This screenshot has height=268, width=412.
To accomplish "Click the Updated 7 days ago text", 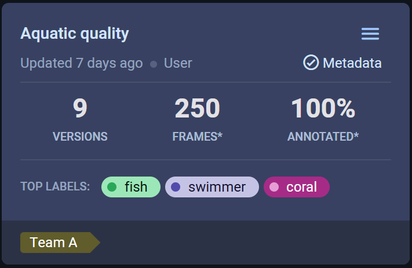I will point(82,63).
